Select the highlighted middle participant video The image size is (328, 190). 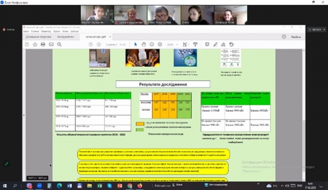[164, 15]
